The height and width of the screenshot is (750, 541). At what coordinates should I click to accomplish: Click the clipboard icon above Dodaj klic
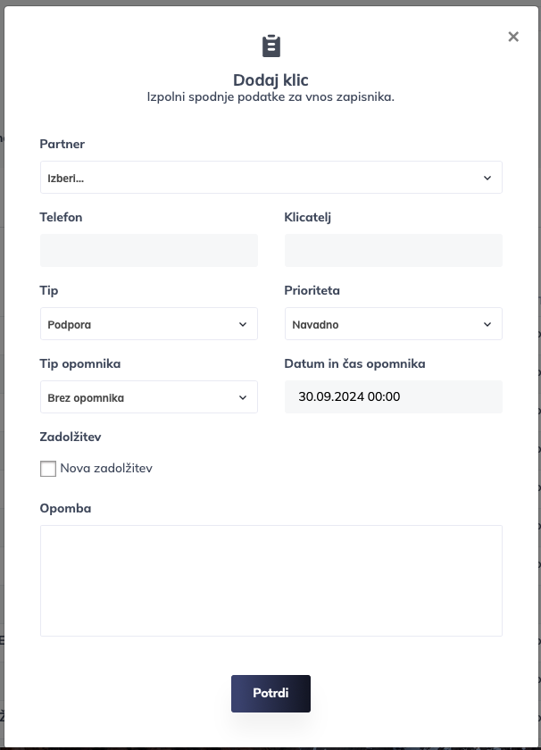point(270,46)
